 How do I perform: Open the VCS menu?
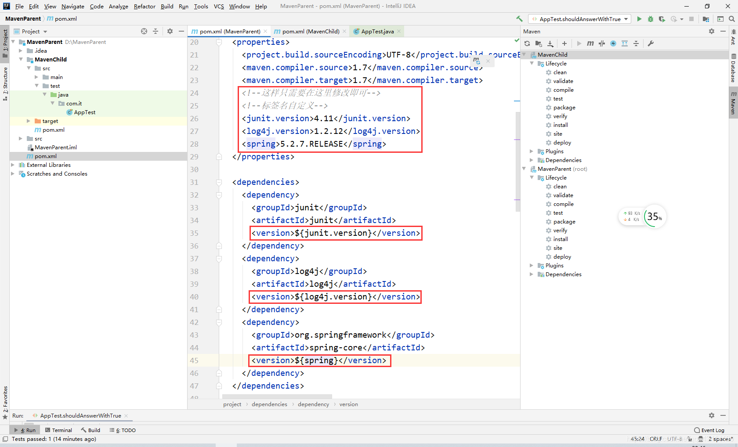pyautogui.click(x=219, y=6)
